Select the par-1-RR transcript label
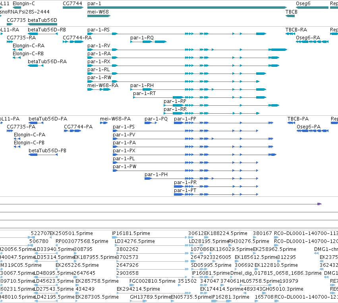 [x=175, y=109]
